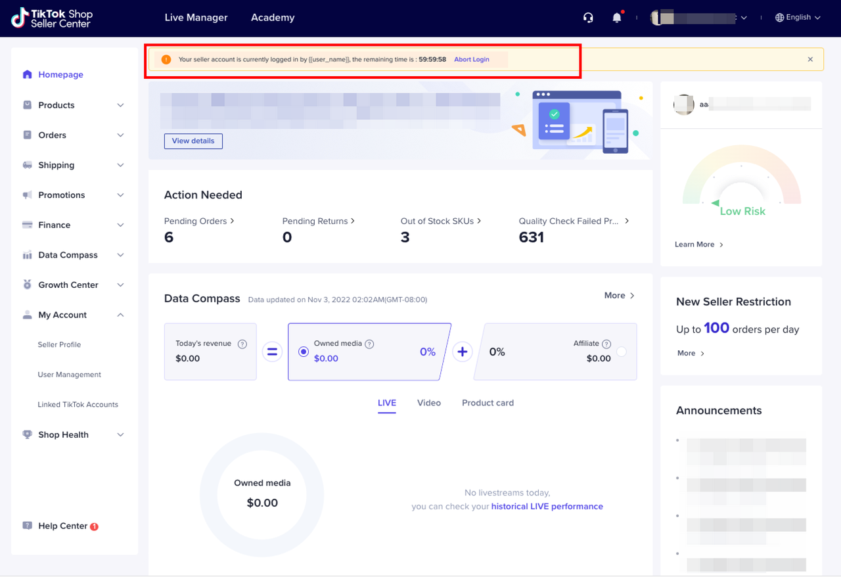This screenshot has height=577, width=841.
Task: Dismiss the login notification banner
Action: point(810,59)
